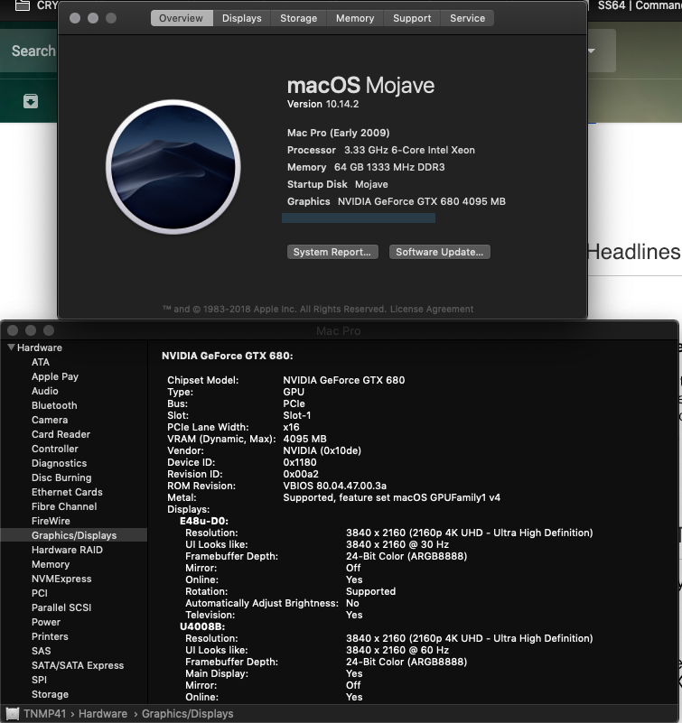
Task: Select the Memory tab in About This Mac
Action: point(355,18)
